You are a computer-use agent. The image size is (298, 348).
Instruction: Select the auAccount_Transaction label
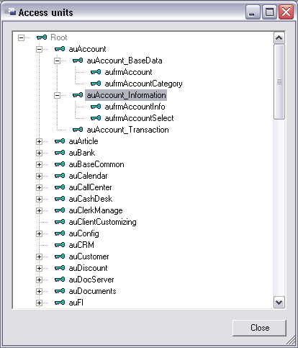[127, 130]
